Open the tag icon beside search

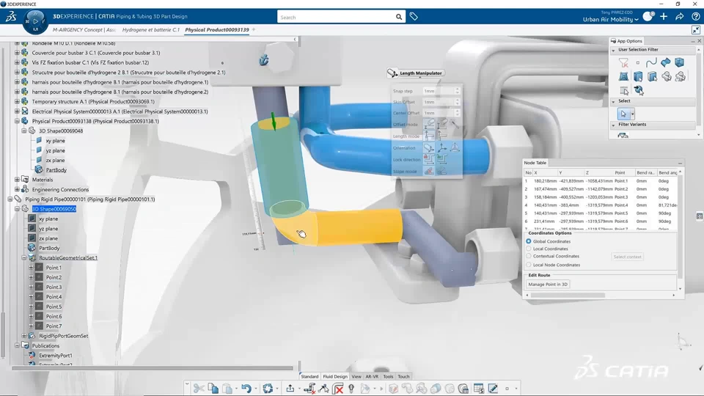414,17
